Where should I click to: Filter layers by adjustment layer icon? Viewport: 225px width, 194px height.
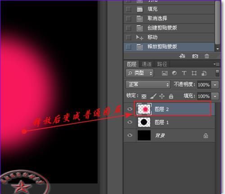point(174,73)
